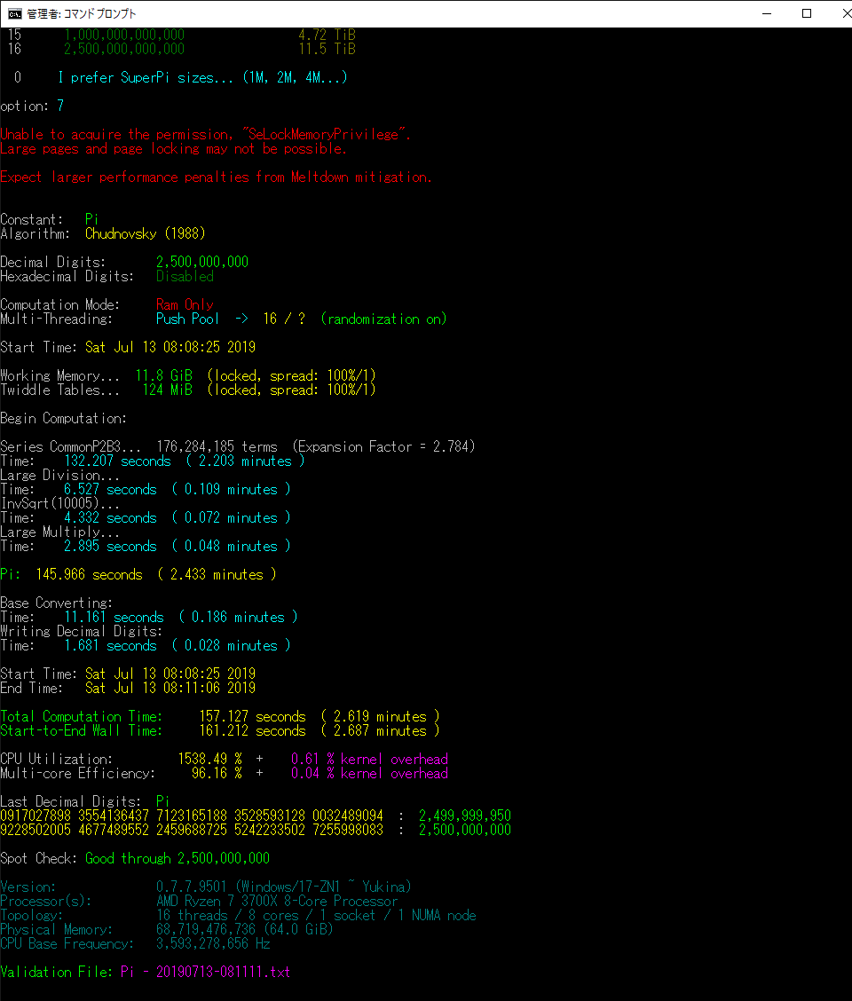Viewport: 852px width, 1001px height.
Task: Click the validation file name Pi - 20190713-081111.txt
Action: click(x=205, y=973)
